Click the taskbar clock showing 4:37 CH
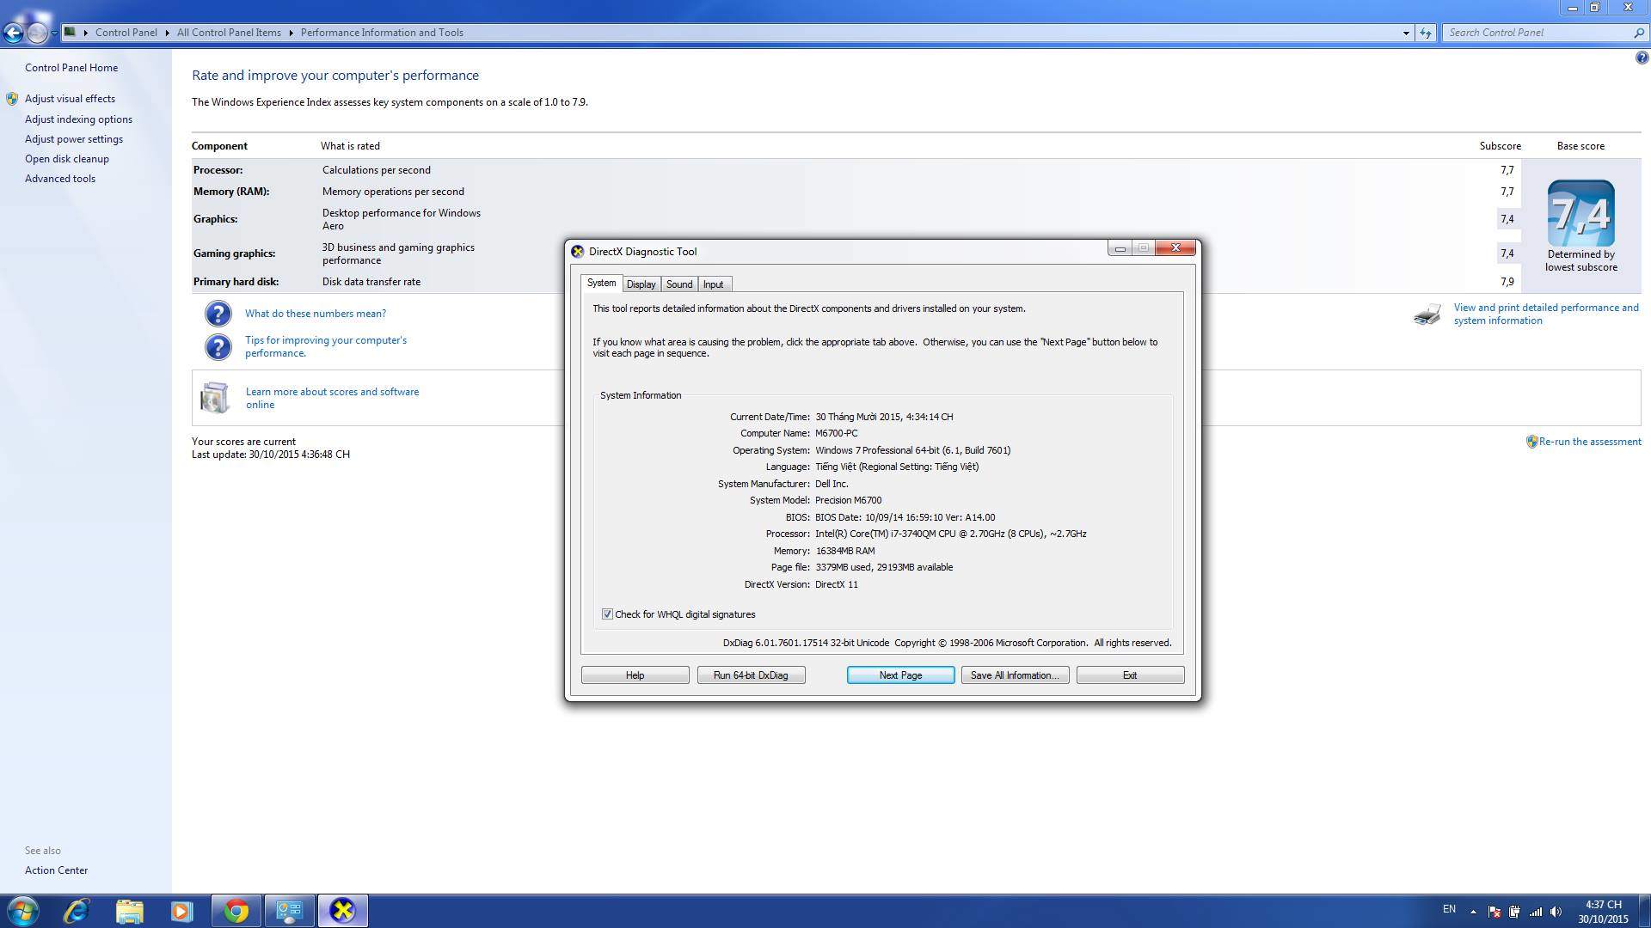1651x928 pixels. [x=1603, y=912]
